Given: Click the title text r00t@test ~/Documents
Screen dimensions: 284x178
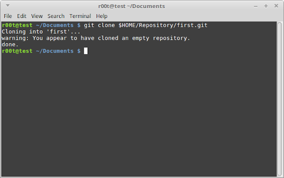Looking at the screenshot, I should pos(132,6).
